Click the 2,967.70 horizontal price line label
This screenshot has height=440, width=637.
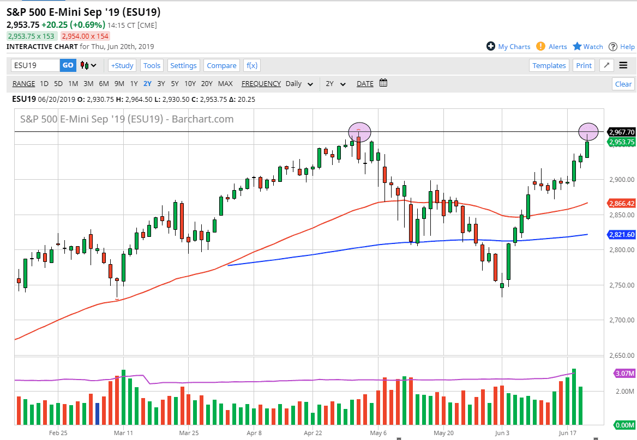coord(621,132)
